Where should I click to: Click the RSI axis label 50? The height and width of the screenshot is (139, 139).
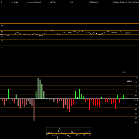[2, 36]
